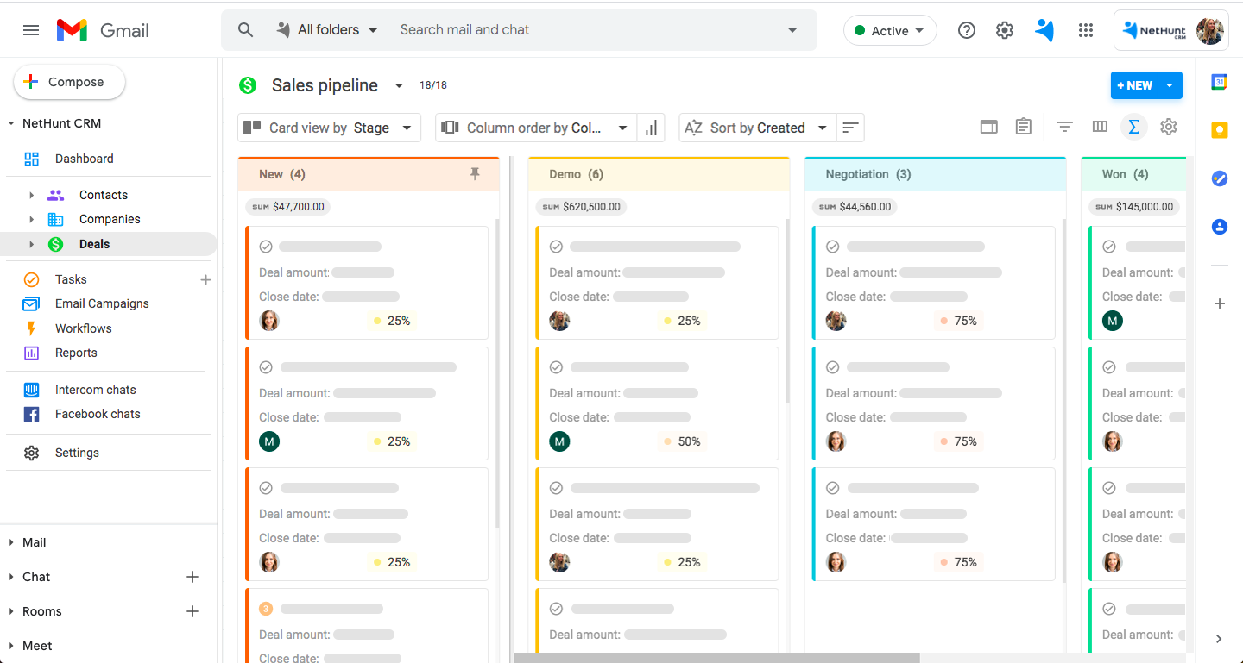Go to Reports in the sidebar
1243x663 pixels.
(x=76, y=353)
